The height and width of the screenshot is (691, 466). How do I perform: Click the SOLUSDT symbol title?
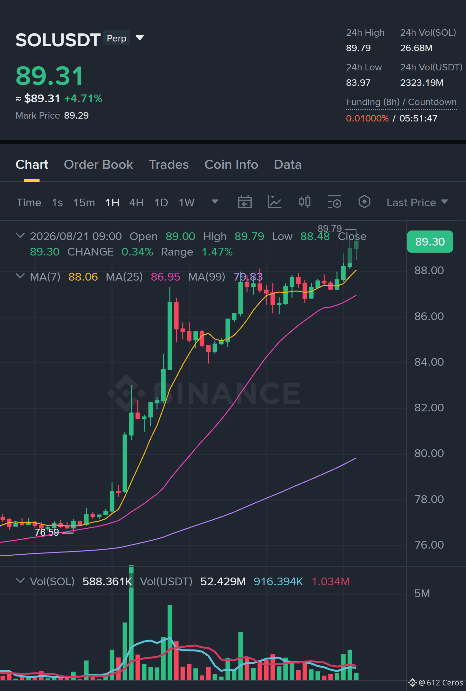(x=58, y=40)
